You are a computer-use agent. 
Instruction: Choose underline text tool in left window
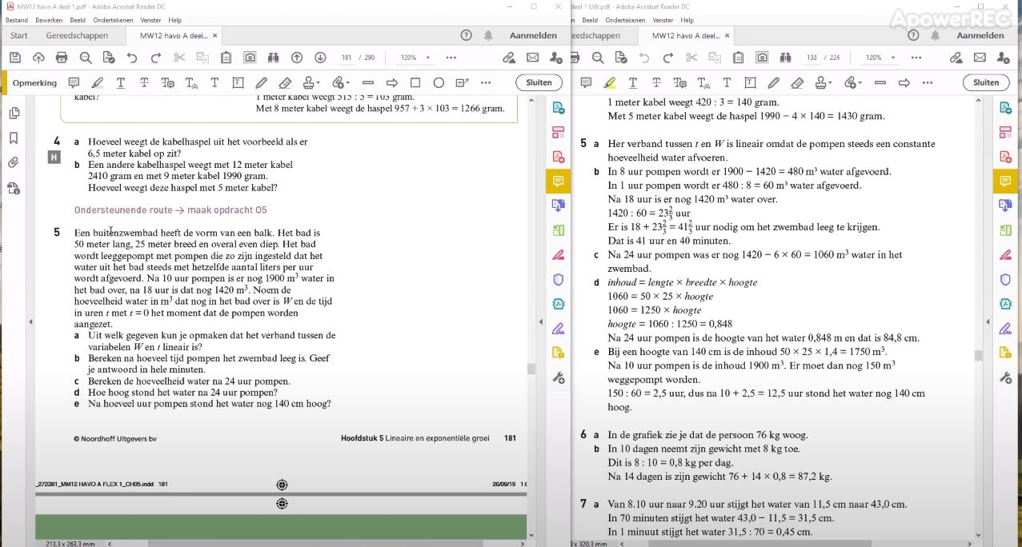click(121, 82)
